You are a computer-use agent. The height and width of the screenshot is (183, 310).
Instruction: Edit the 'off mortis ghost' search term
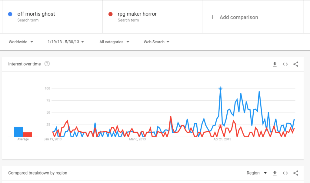pyautogui.click(x=36, y=14)
